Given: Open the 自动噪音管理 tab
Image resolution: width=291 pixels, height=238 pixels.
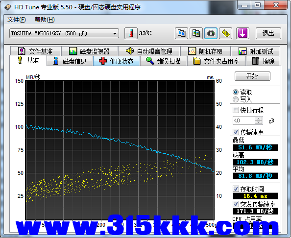Looking at the screenshot, I should 149,51.
